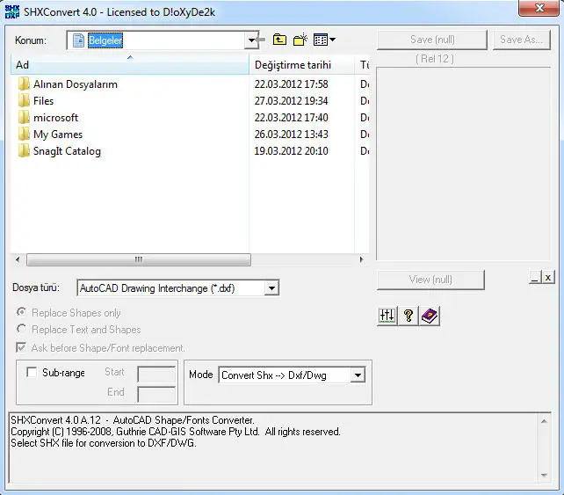This screenshot has height=495, width=564.
Task: Click the Sub-range End input field
Action: click(x=156, y=394)
